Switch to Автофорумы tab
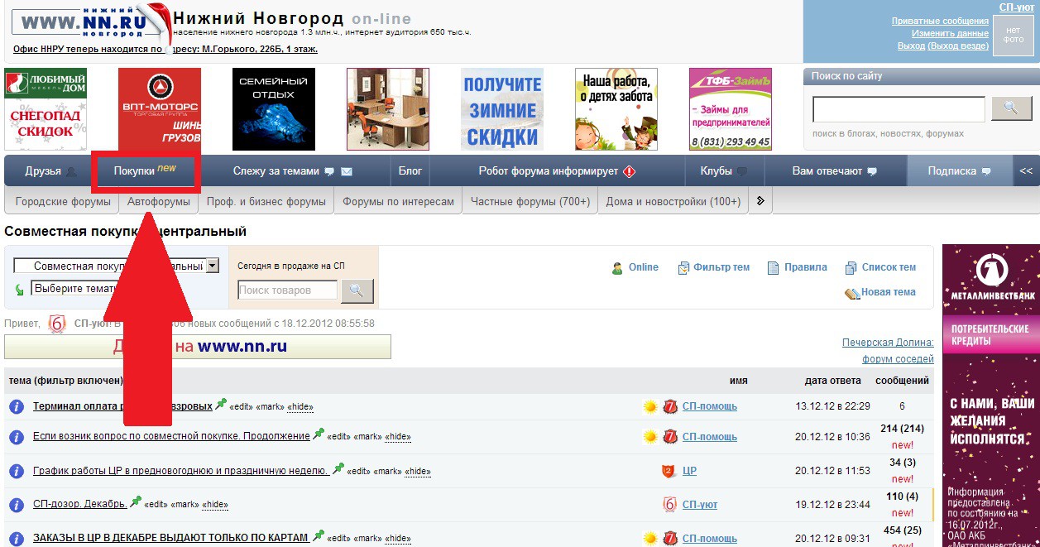The width and height of the screenshot is (1040, 547). pyautogui.click(x=159, y=201)
